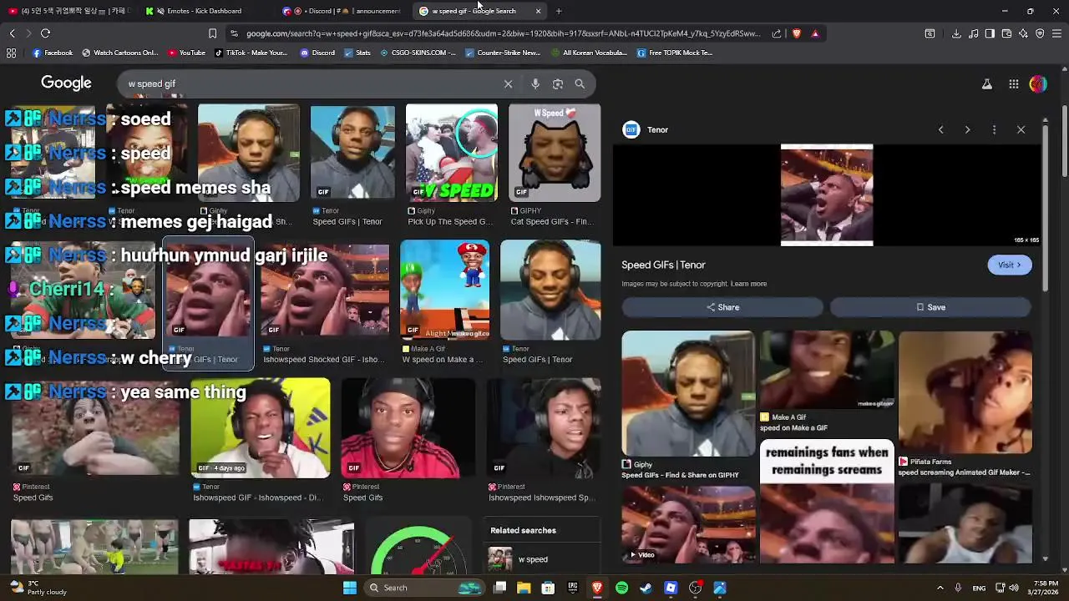The width and height of the screenshot is (1069, 601).
Task: Select the W Speed cat GIF thumbnail
Action: coord(555,153)
